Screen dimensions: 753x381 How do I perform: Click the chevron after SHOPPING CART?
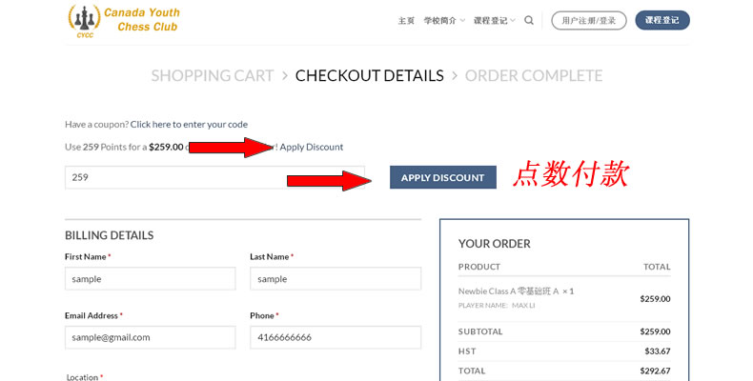pos(285,76)
